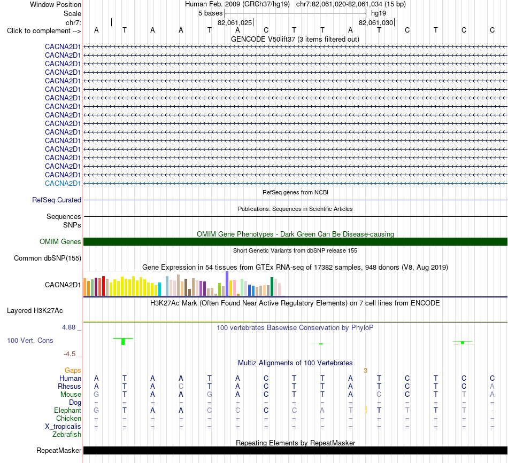
Task: Click 'Multiz Alignments of 100 Vertebrates' title
Action: (x=295, y=363)
